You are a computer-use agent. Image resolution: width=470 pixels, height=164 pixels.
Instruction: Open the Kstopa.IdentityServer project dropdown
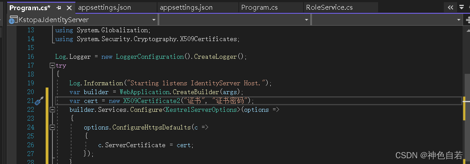coord(154,20)
